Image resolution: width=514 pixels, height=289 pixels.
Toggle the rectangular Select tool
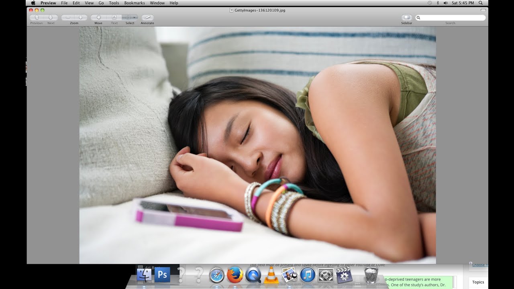coord(128,17)
